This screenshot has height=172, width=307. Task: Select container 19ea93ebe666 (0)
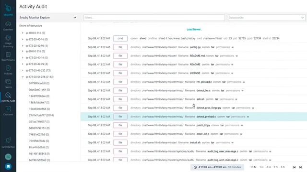39,109
